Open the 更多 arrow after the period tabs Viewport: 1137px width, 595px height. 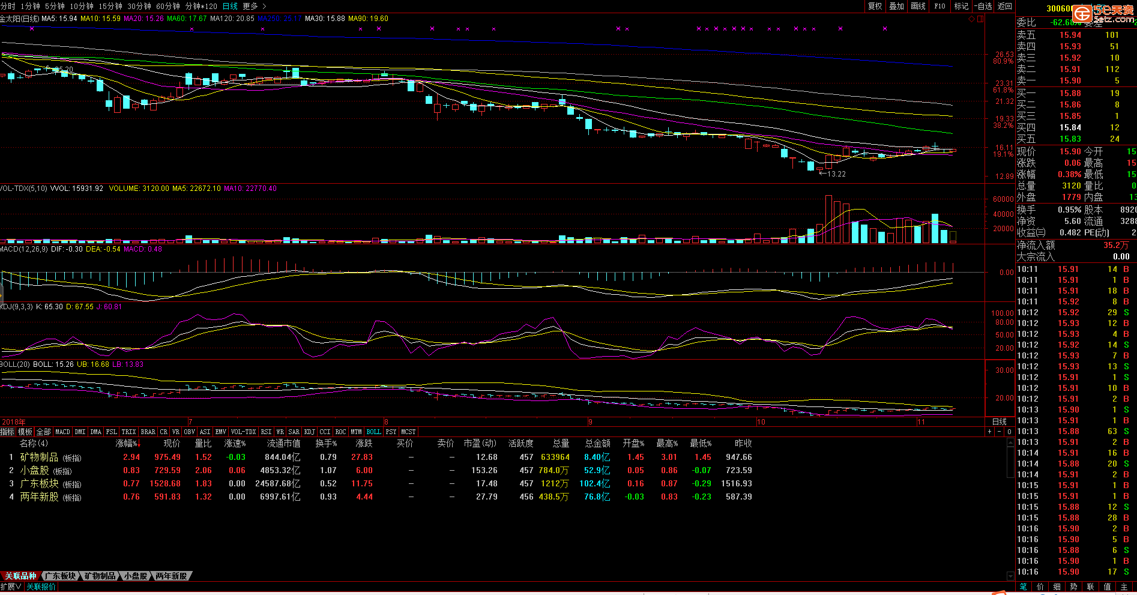(265, 6)
